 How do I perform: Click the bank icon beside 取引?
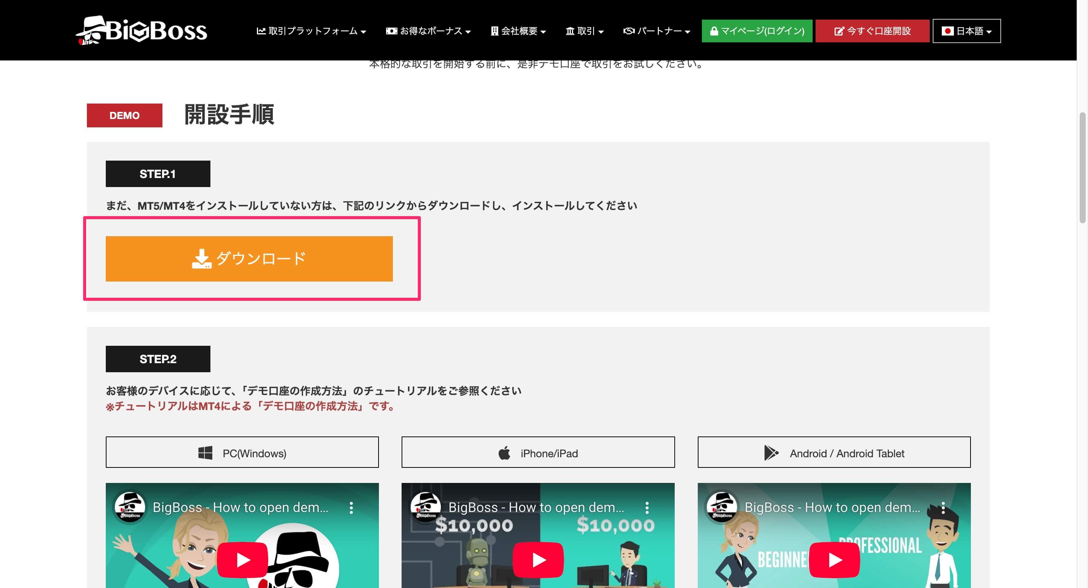[570, 31]
